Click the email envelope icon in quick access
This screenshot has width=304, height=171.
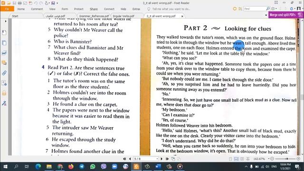click(25, 3)
